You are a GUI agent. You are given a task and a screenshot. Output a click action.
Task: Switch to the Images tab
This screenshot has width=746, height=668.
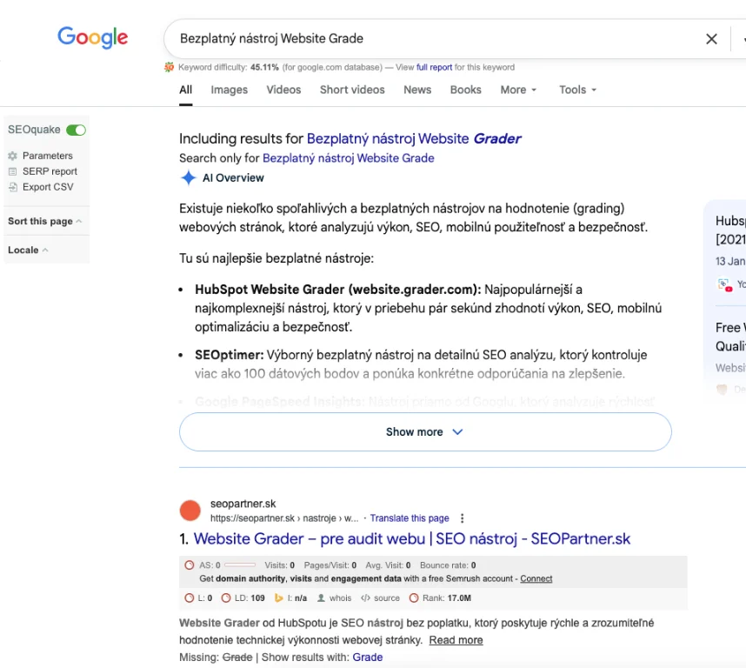(229, 90)
